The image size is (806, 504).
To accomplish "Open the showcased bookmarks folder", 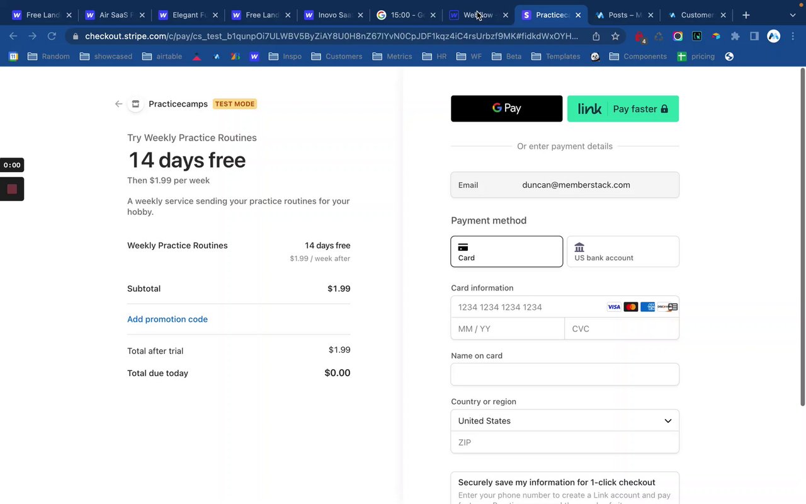I will (106, 56).
